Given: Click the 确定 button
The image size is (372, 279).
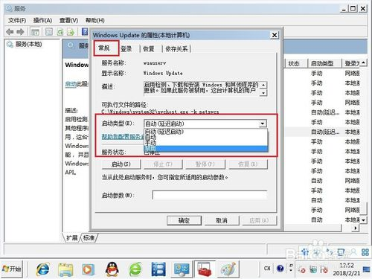Looking at the screenshot, I should click(x=184, y=220).
